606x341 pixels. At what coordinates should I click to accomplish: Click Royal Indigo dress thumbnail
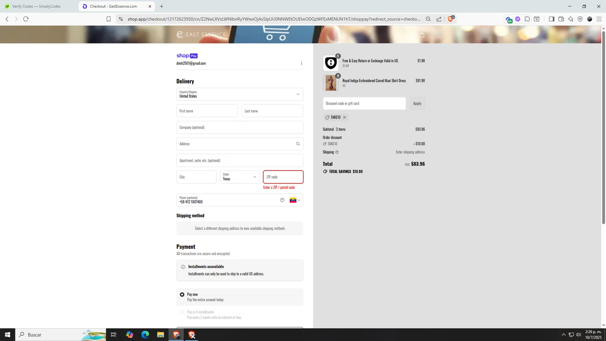pos(331,83)
